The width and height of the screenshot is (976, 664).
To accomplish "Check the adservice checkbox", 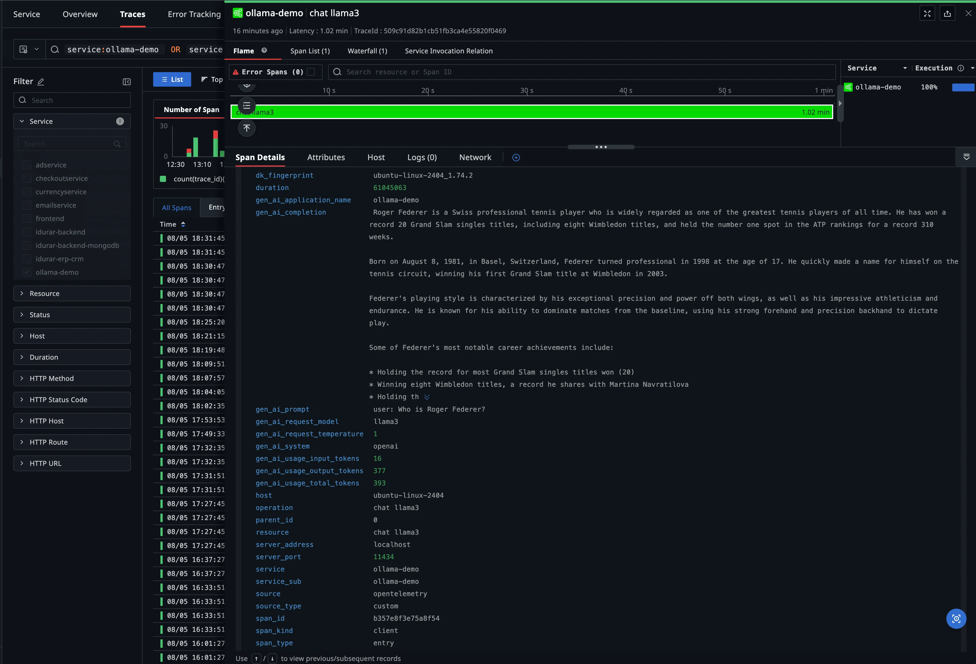I will click(x=27, y=165).
